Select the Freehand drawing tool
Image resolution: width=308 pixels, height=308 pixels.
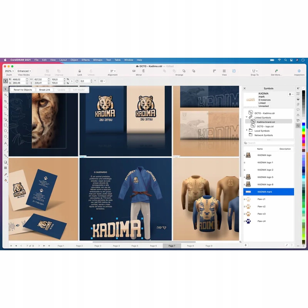click(5, 114)
